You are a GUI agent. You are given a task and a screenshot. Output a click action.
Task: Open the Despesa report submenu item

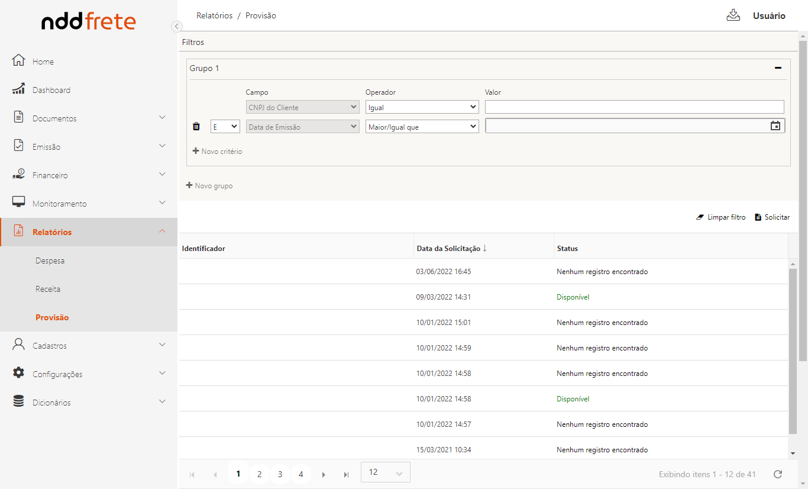pyautogui.click(x=50, y=260)
